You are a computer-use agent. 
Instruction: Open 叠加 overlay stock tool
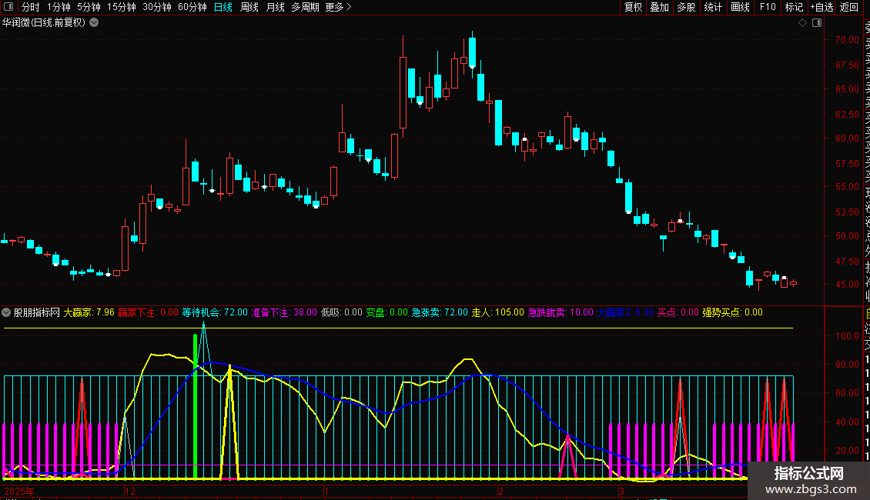tap(659, 7)
